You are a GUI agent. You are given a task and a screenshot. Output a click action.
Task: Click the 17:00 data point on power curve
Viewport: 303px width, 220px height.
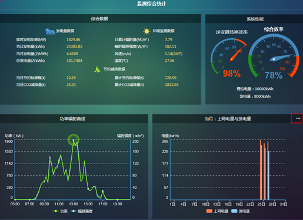tap(102, 191)
